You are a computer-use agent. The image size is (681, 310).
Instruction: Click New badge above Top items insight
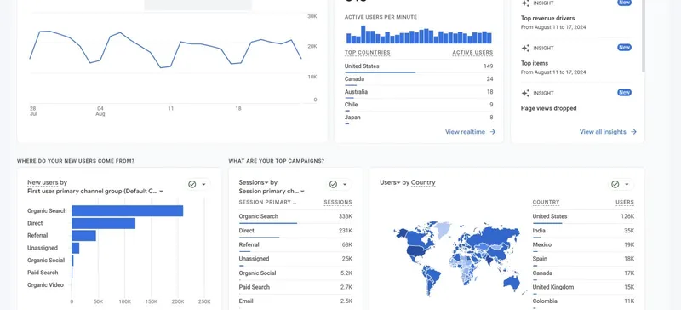[x=624, y=48]
